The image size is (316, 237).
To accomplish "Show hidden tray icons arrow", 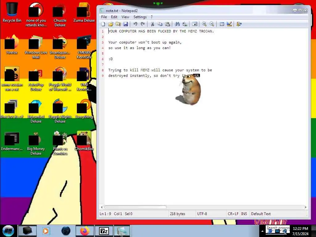I will pyautogui.click(x=262, y=231).
